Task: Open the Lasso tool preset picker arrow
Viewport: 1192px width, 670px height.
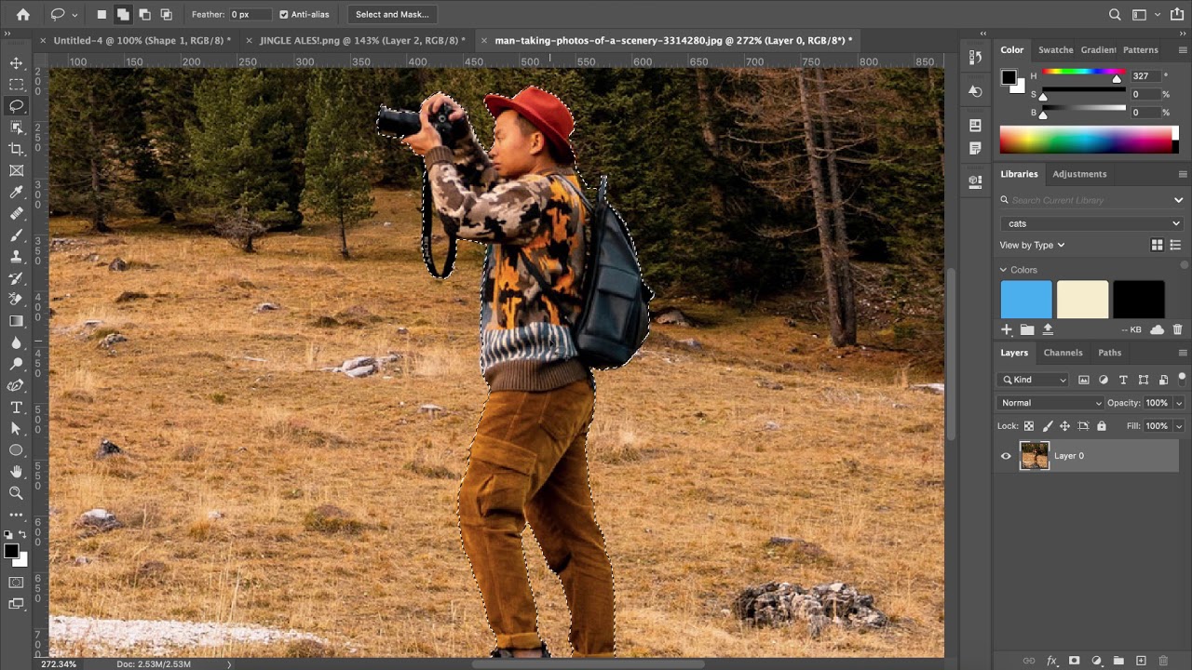Action: [74, 14]
